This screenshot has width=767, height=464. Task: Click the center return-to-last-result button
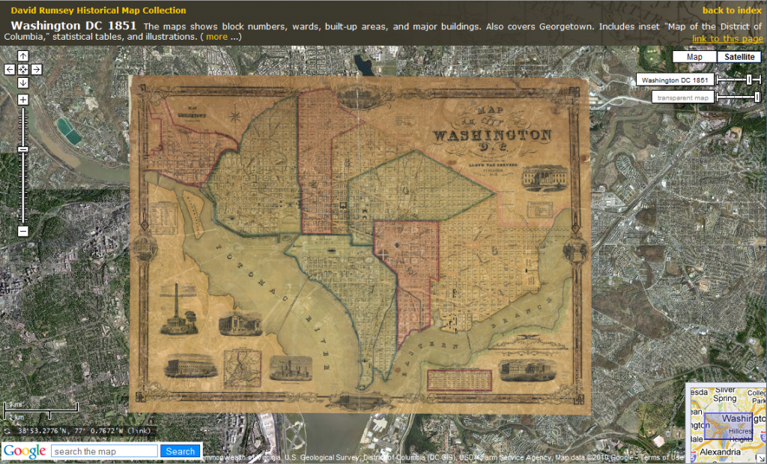(x=23, y=70)
